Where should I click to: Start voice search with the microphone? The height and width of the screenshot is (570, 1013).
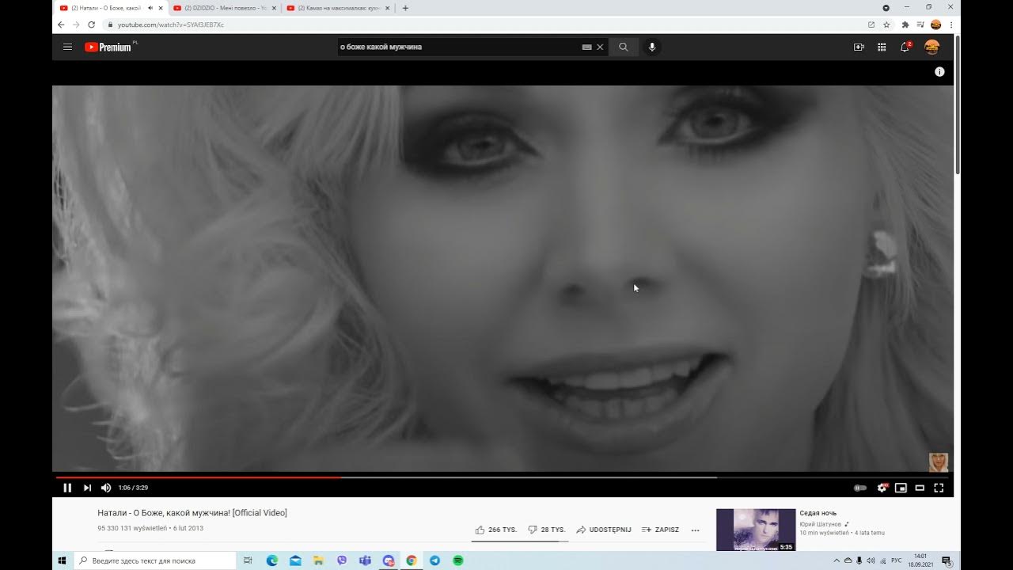(x=652, y=47)
